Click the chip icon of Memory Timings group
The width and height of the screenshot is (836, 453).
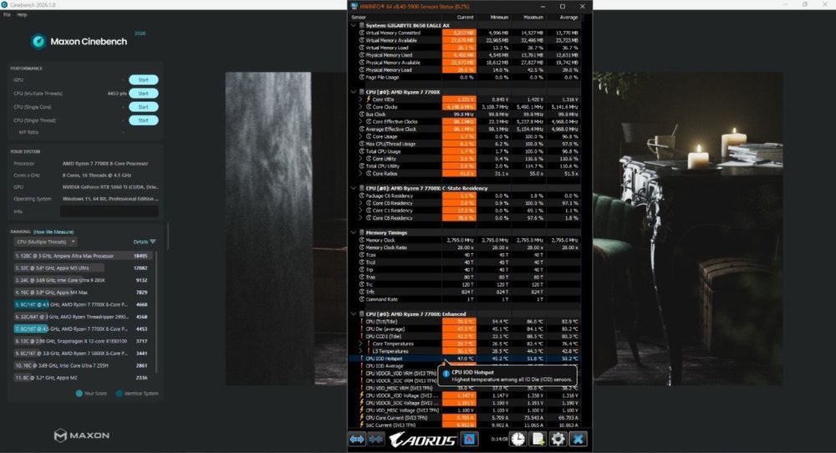[x=361, y=232]
